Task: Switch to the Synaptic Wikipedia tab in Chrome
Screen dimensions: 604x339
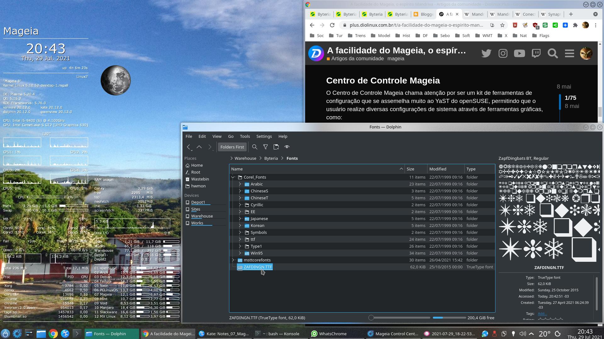Action: click(551, 14)
